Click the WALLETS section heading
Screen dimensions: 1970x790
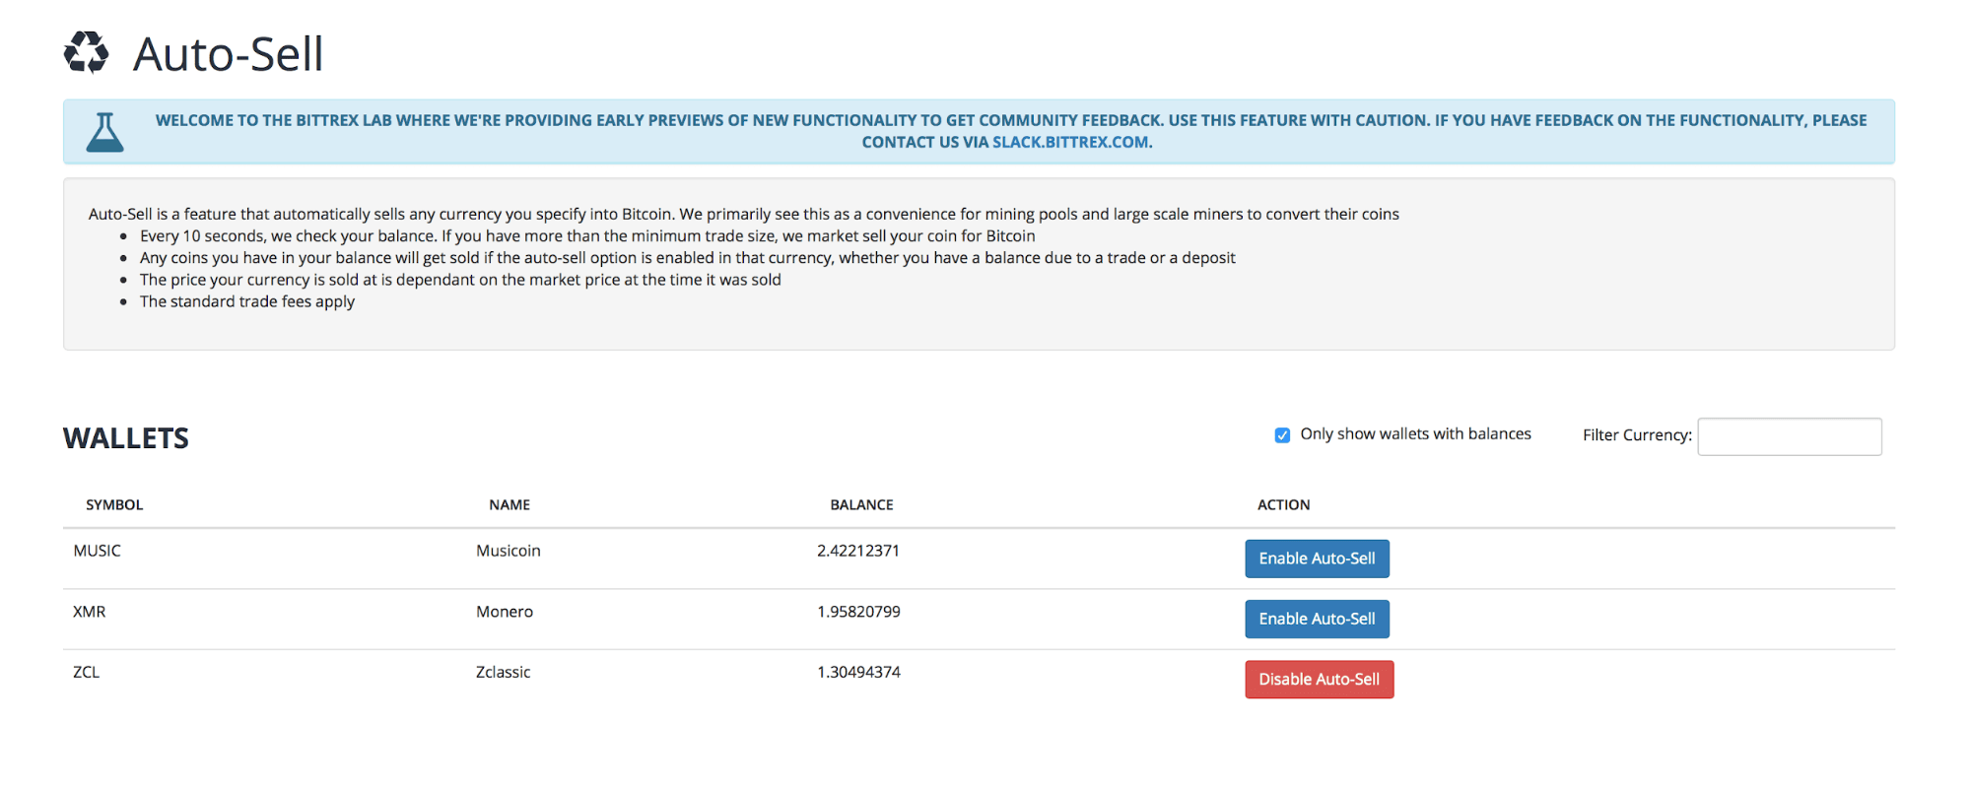pos(126,438)
